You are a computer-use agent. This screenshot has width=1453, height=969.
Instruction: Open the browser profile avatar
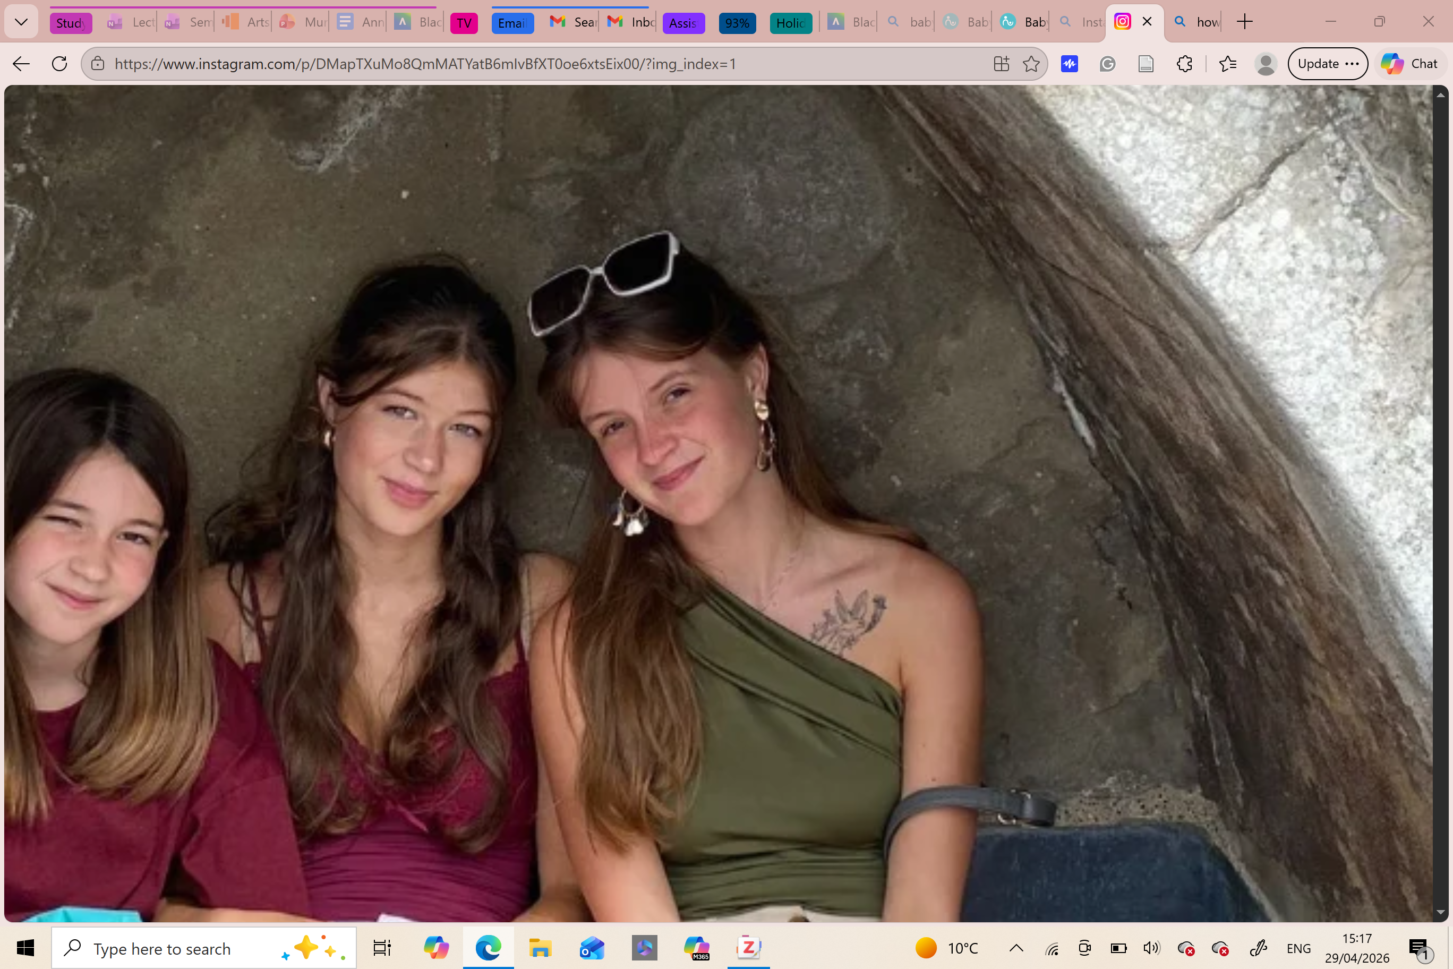pos(1266,64)
